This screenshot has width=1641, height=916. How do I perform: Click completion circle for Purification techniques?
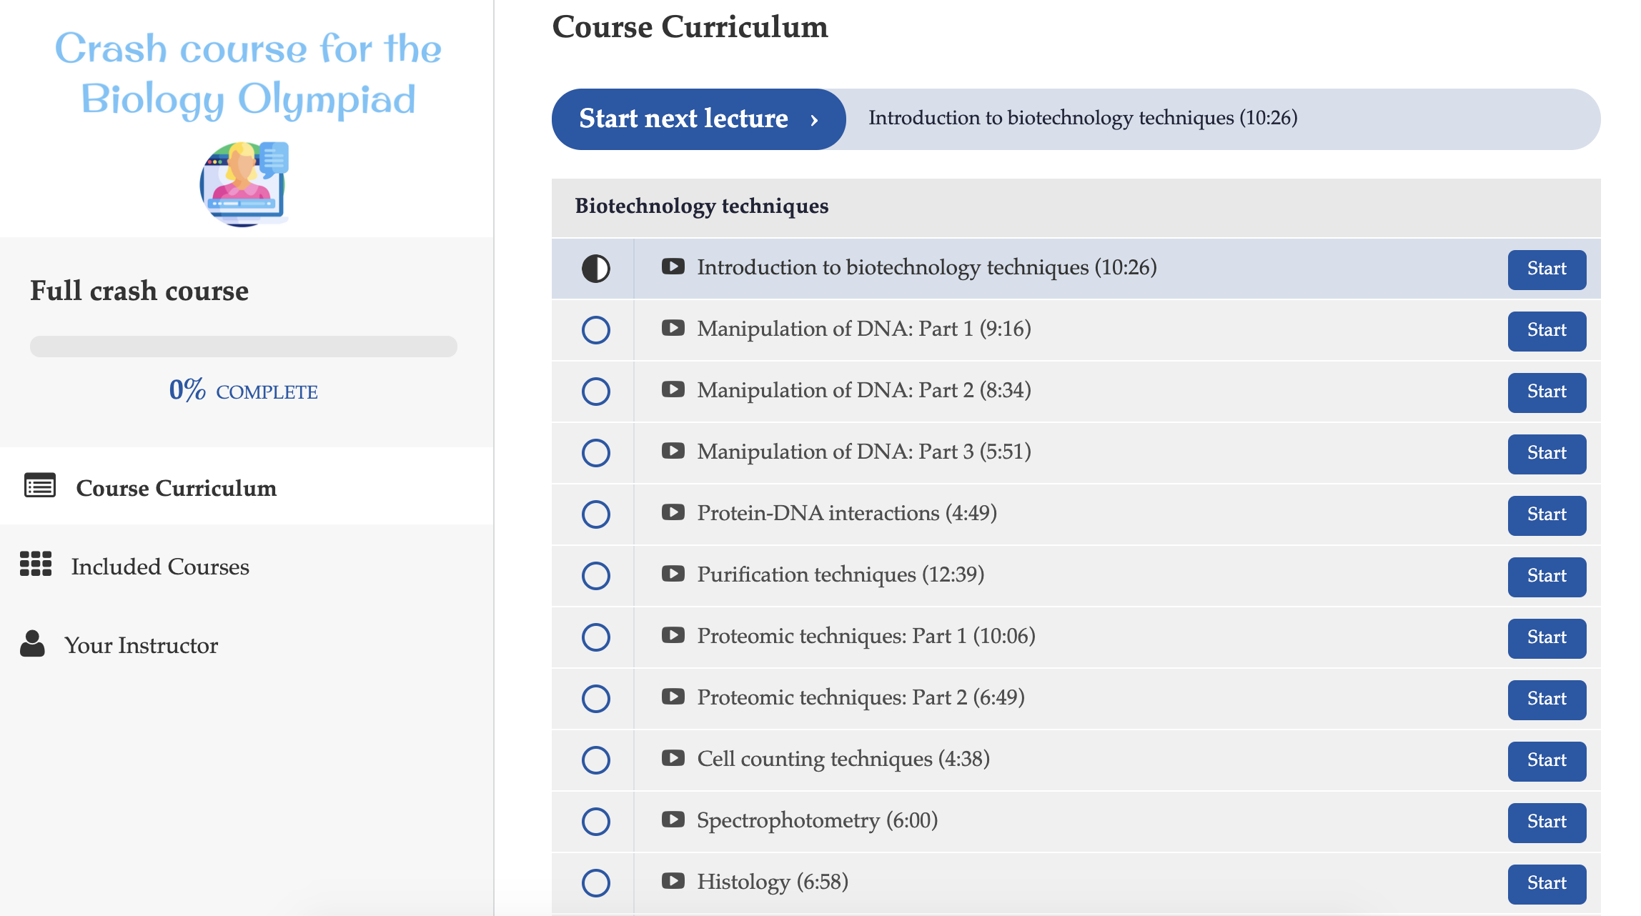595,576
